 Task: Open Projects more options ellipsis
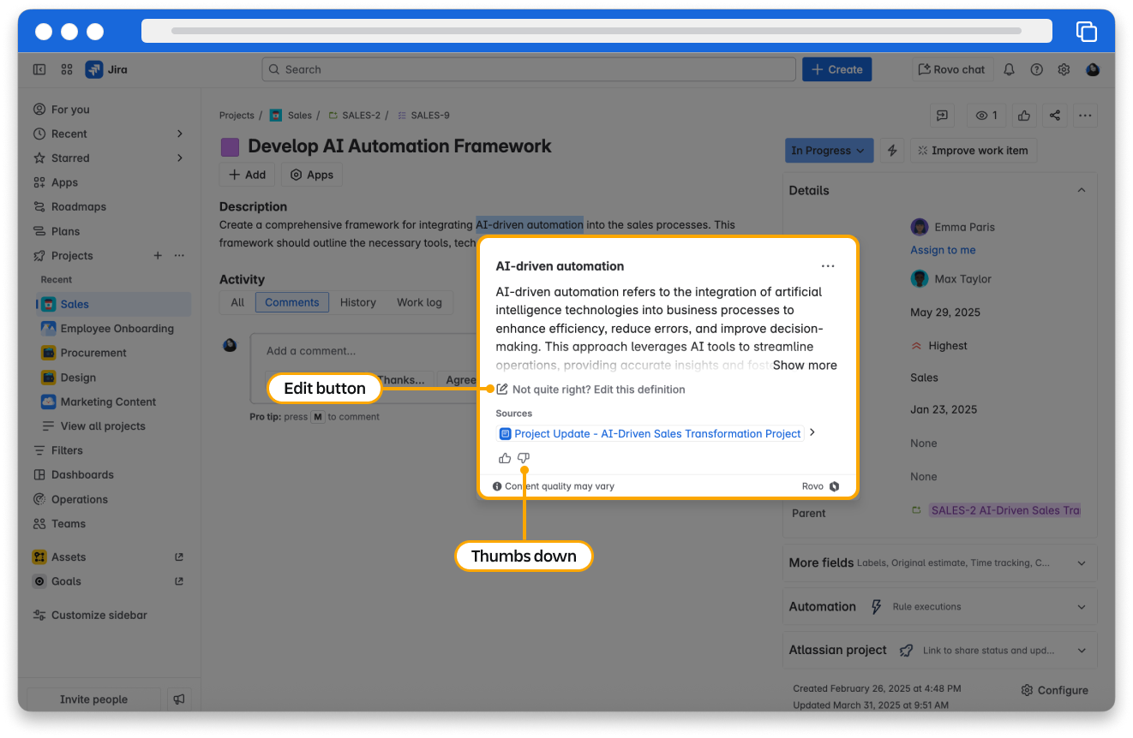[x=179, y=255]
